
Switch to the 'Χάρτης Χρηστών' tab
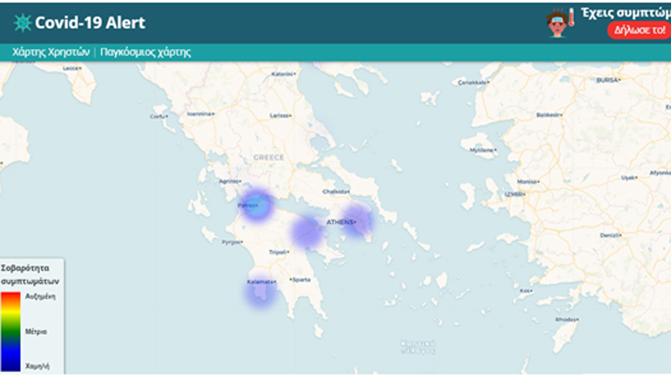51,52
